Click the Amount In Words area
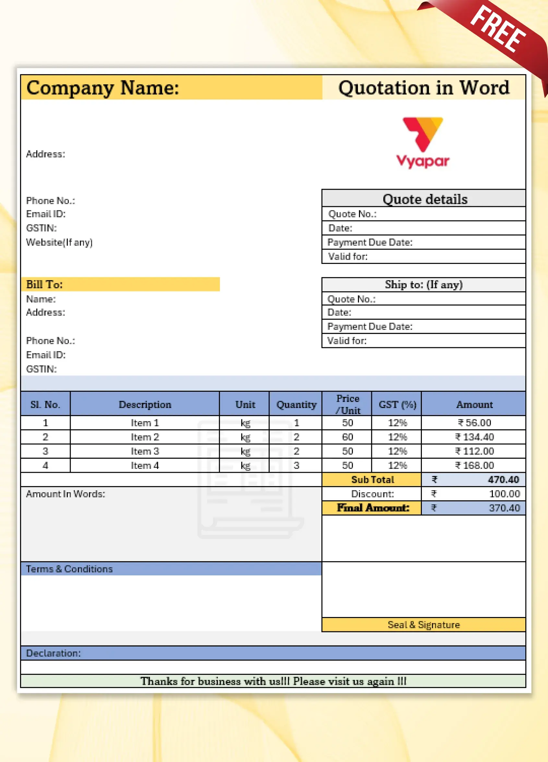The width and height of the screenshot is (548, 762). pos(171,523)
